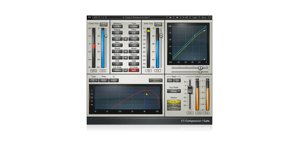The height and width of the screenshot is (149, 299).
Task: Select the Passive monitor option
Action: click(174, 109)
